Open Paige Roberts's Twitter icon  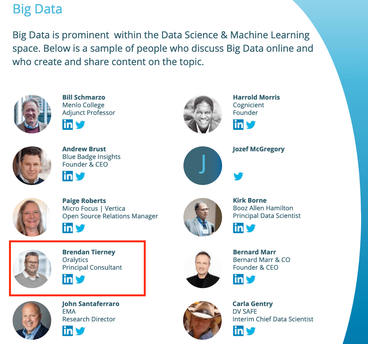80,228
